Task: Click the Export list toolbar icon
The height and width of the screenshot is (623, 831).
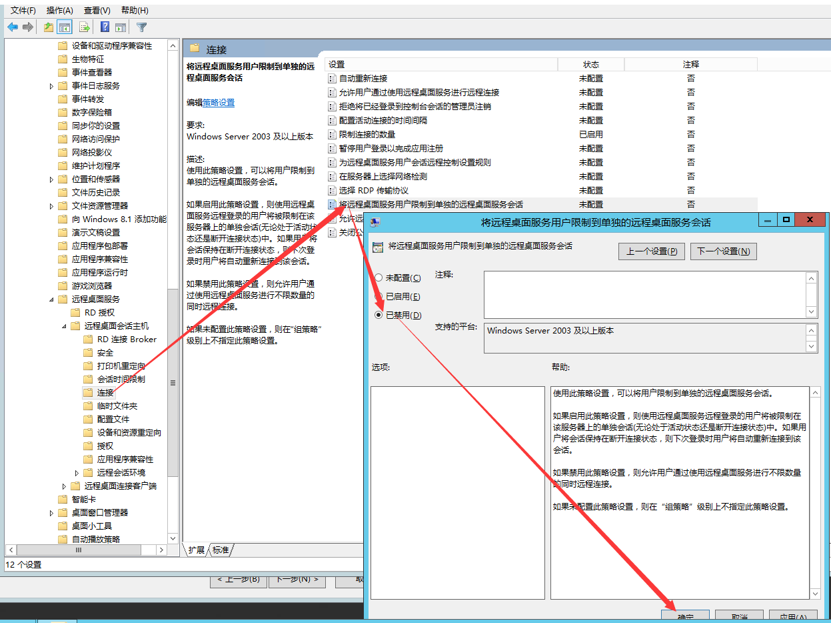Action: pos(85,27)
